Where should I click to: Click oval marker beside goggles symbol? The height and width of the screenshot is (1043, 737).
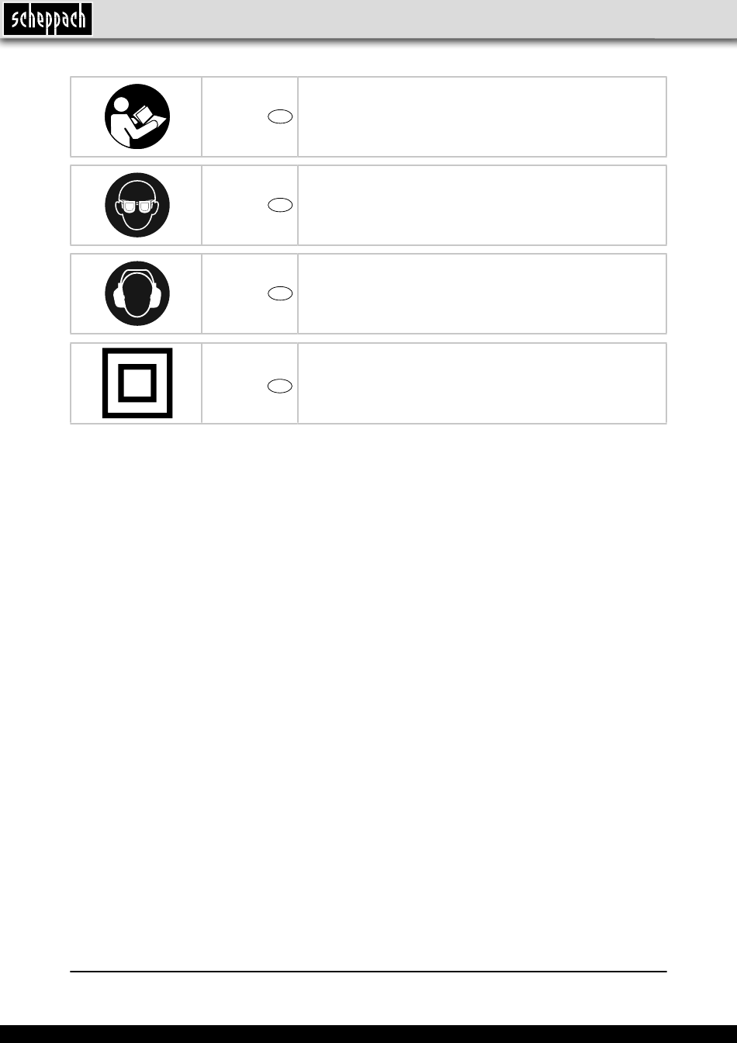pos(280,205)
